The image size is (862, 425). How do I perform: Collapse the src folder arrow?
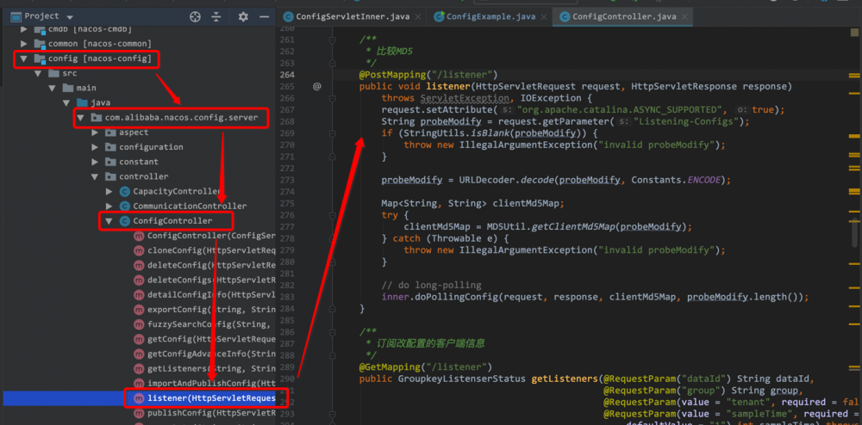click(38, 73)
